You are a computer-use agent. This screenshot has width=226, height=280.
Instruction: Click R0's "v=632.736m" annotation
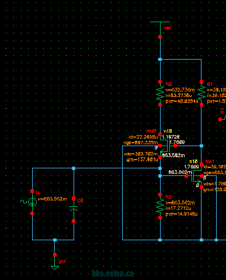tap(180, 90)
